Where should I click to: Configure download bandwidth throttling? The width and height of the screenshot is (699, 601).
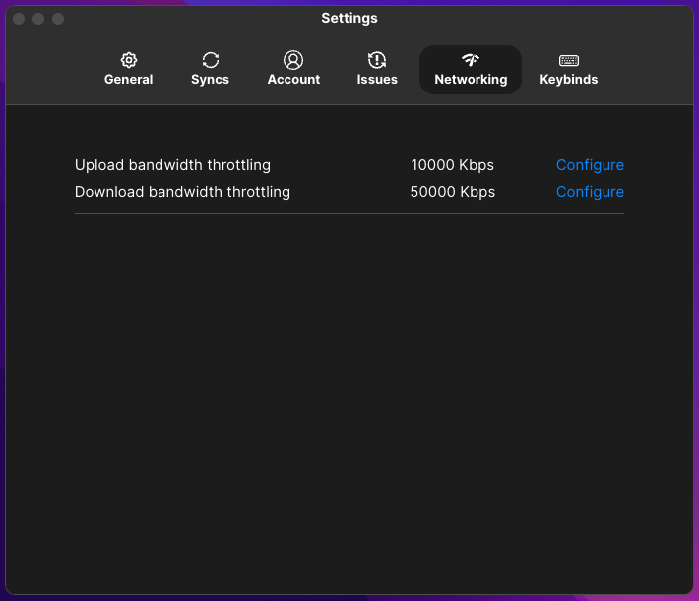tap(590, 192)
